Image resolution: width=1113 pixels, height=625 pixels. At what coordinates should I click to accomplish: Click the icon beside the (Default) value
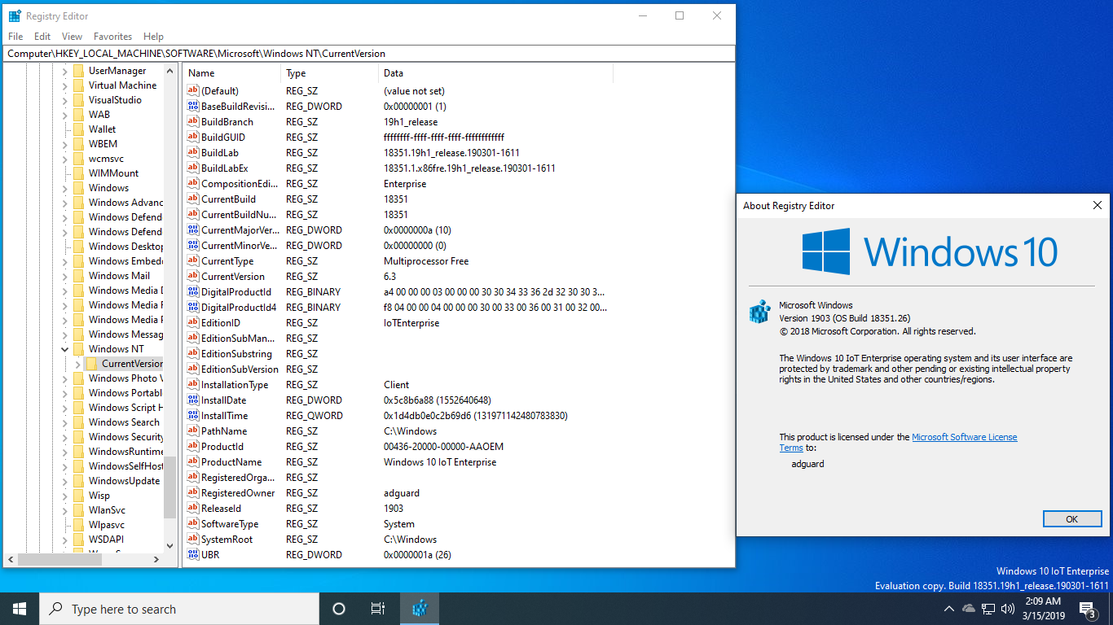click(193, 91)
